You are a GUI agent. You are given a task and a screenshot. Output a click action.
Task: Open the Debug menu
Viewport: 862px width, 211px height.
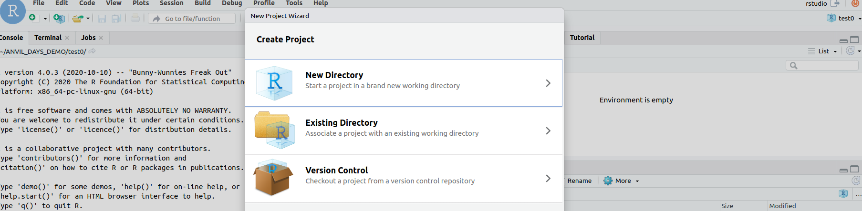click(232, 3)
